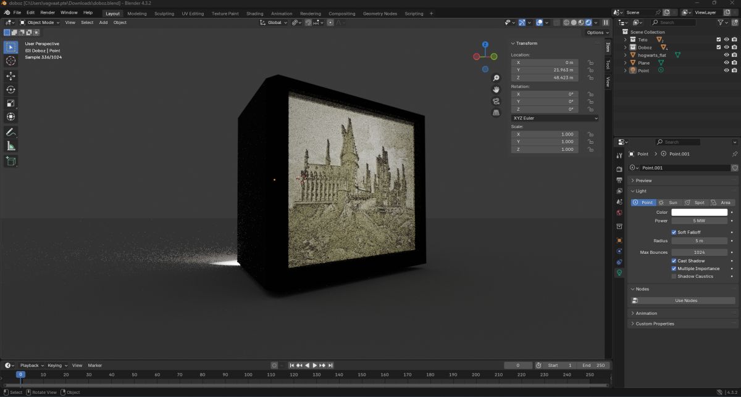741x397 pixels.
Task: Hide hogwarts_flat in the viewport
Action: (726, 55)
